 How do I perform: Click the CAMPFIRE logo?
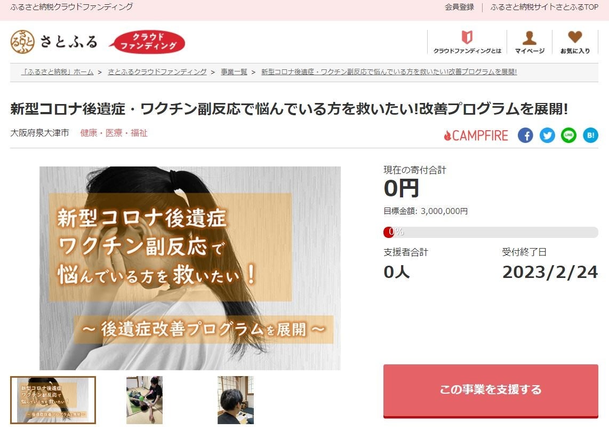pos(476,136)
